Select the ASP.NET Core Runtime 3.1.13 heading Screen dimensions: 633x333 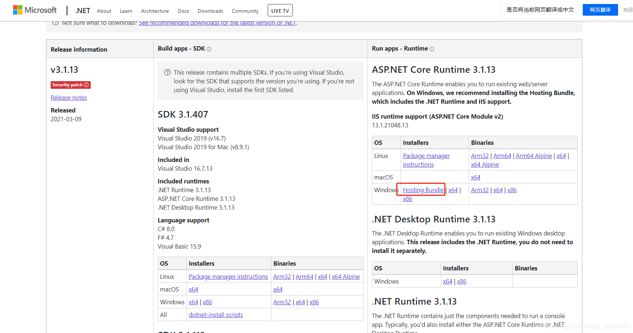(434, 70)
